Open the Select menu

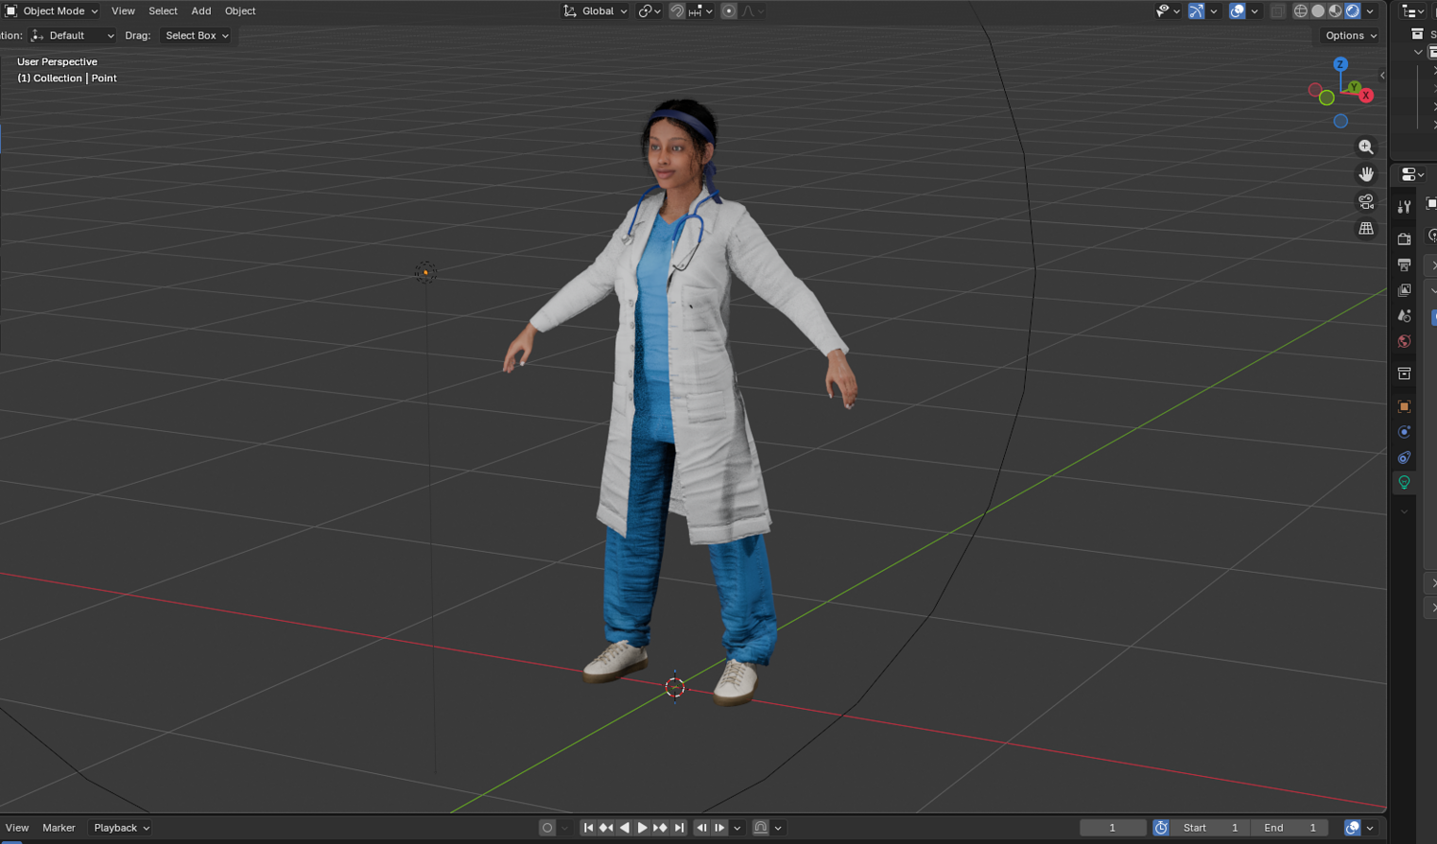[163, 11]
